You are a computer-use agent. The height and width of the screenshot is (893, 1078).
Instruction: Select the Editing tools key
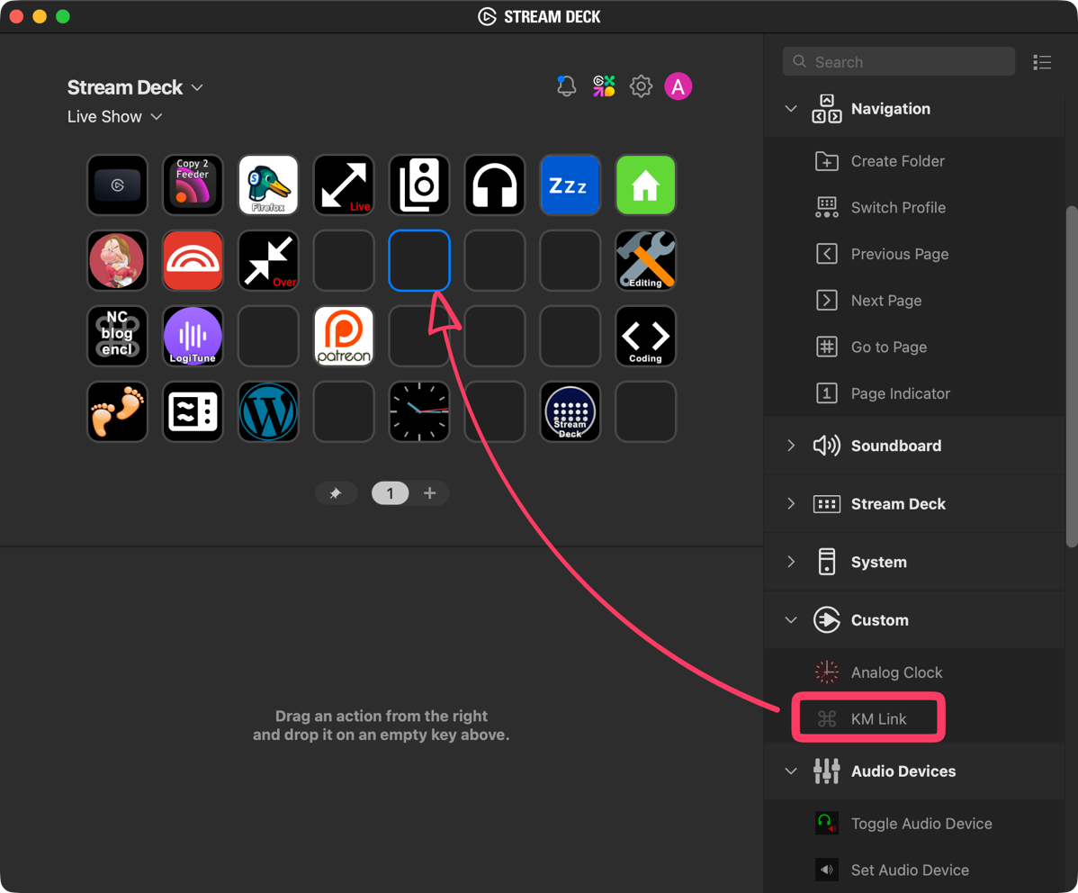point(645,260)
